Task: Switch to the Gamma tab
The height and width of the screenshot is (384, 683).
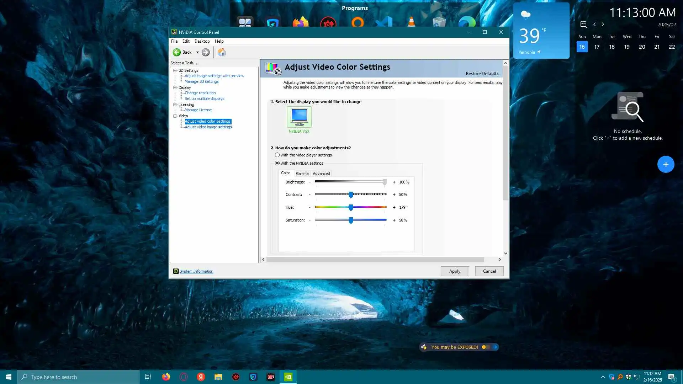Action: click(302, 174)
